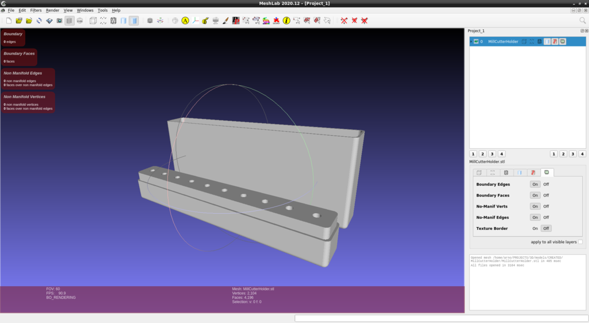Image resolution: width=589 pixels, height=323 pixels.
Task: Toggle the eye visibility of MillCutterHolder layer
Action: tap(476, 41)
